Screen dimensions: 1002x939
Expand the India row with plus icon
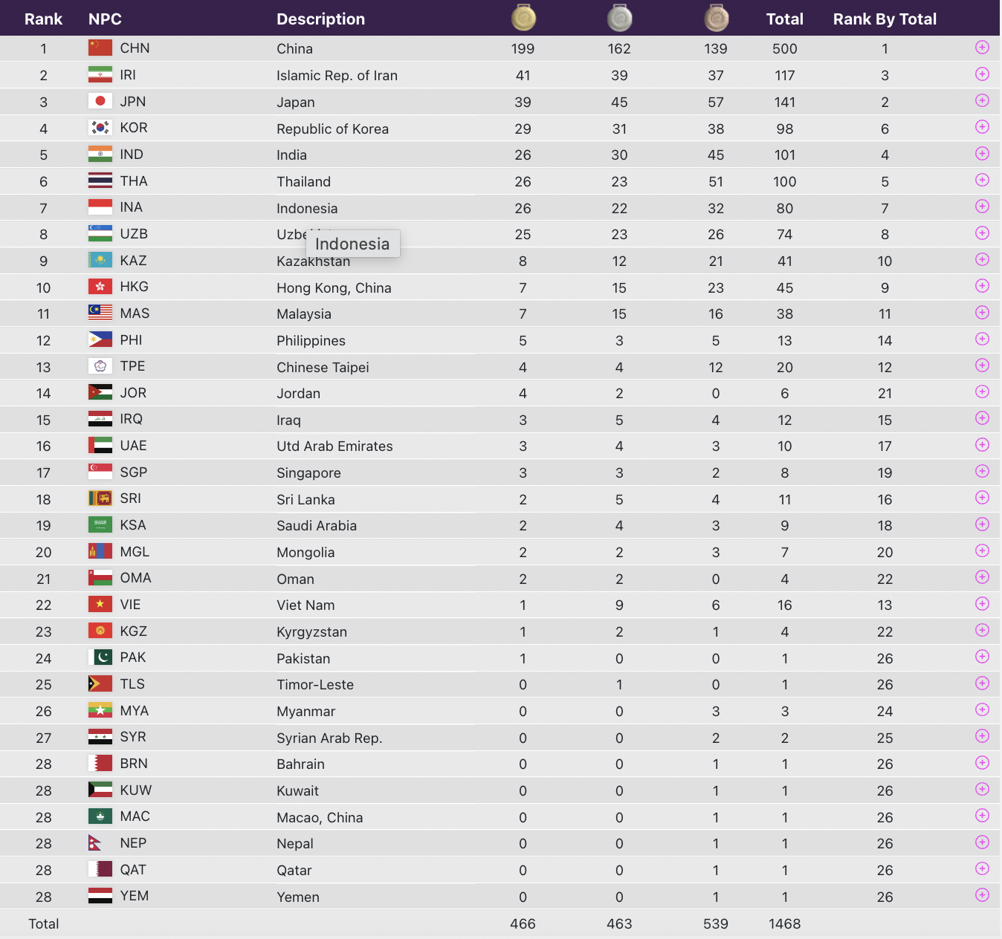pyautogui.click(x=982, y=154)
